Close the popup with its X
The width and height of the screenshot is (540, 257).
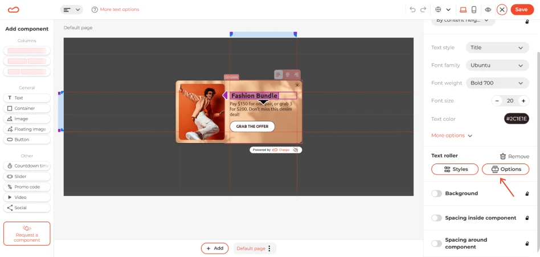tap(297, 85)
